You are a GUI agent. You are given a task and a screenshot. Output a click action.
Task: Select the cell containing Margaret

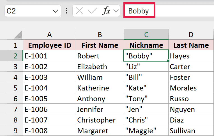click(100, 130)
